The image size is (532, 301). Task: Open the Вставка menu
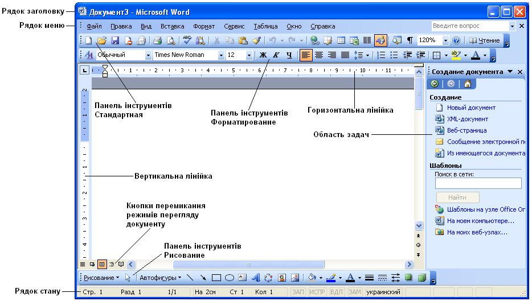(173, 26)
